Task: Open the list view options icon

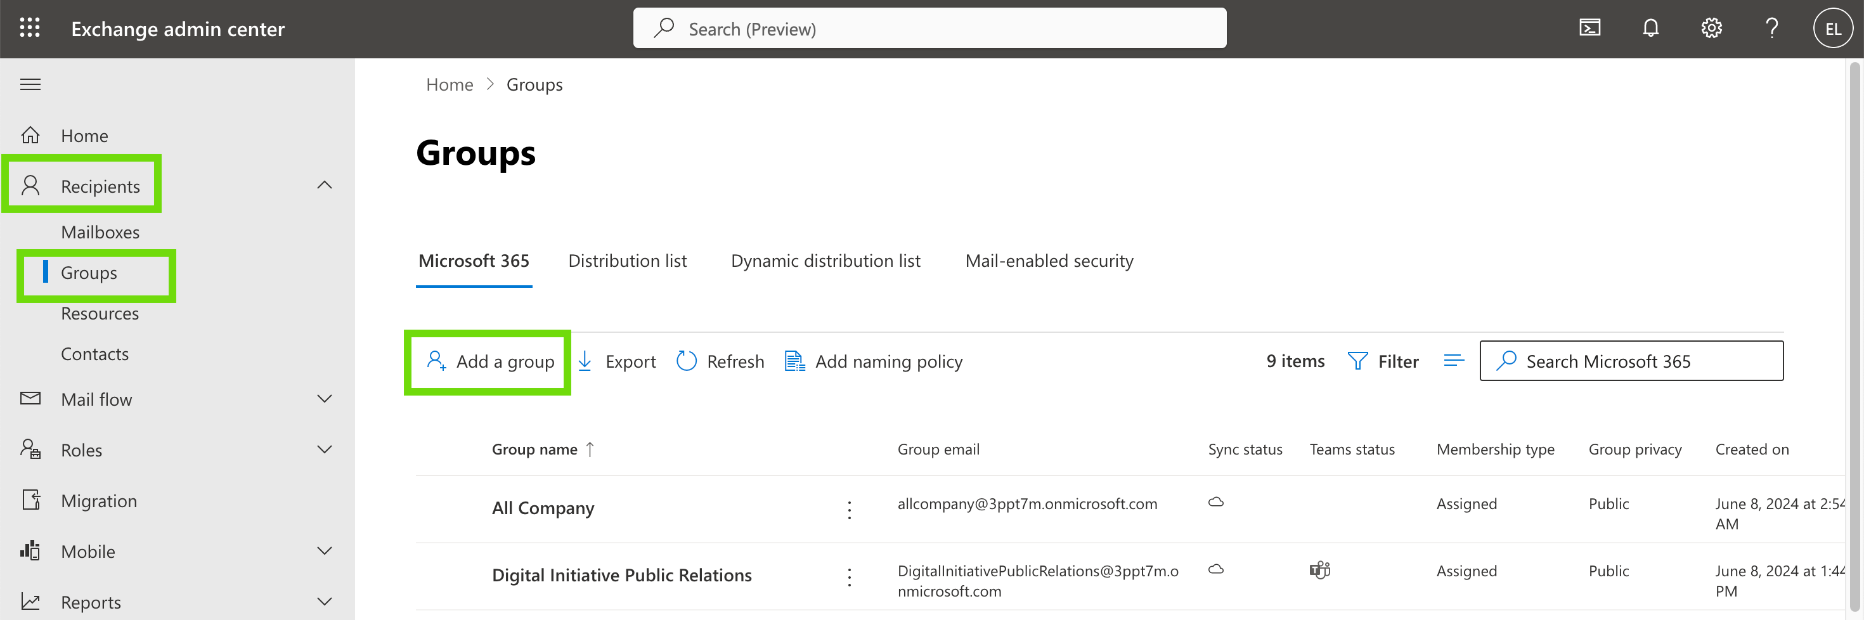Action: [1454, 361]
